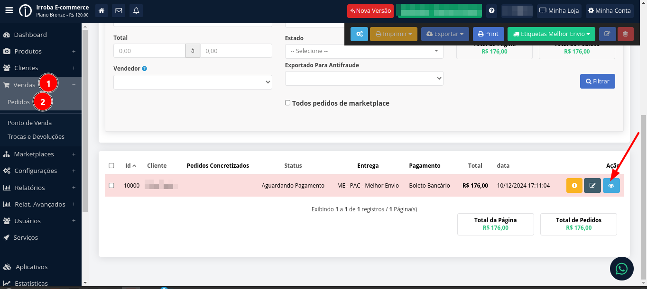Click Aguardando Pagamento status cell
647x289 pixels.
(293, 186)
